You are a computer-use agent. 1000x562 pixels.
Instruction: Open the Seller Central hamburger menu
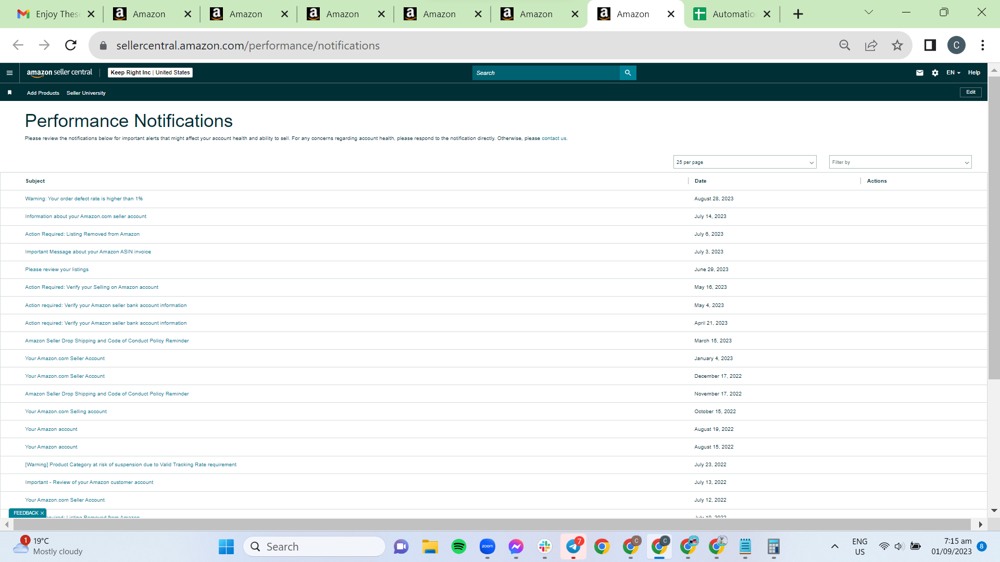point(9,73)
